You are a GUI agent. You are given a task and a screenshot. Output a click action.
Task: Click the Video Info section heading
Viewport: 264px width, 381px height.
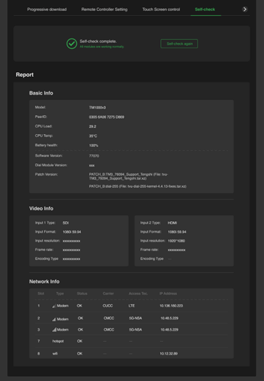[x=41, y=208]
